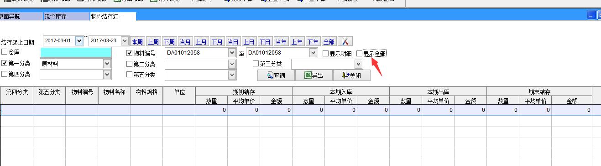The image size is (601, 166).
Task: Select the 当年 date shortcut
Action: pos(281,41)
